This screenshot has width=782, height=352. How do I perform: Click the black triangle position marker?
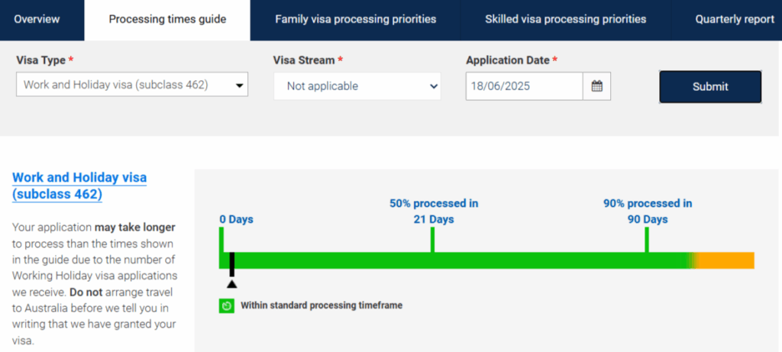[x=232, y=284]
